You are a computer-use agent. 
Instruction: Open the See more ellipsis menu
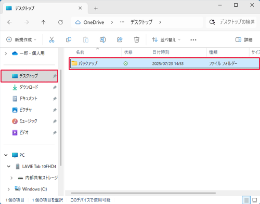click(193, 40)
